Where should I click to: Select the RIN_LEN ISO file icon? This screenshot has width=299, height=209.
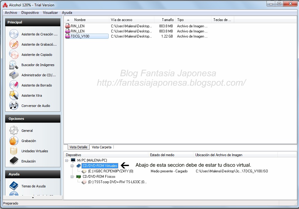(68, 31)
